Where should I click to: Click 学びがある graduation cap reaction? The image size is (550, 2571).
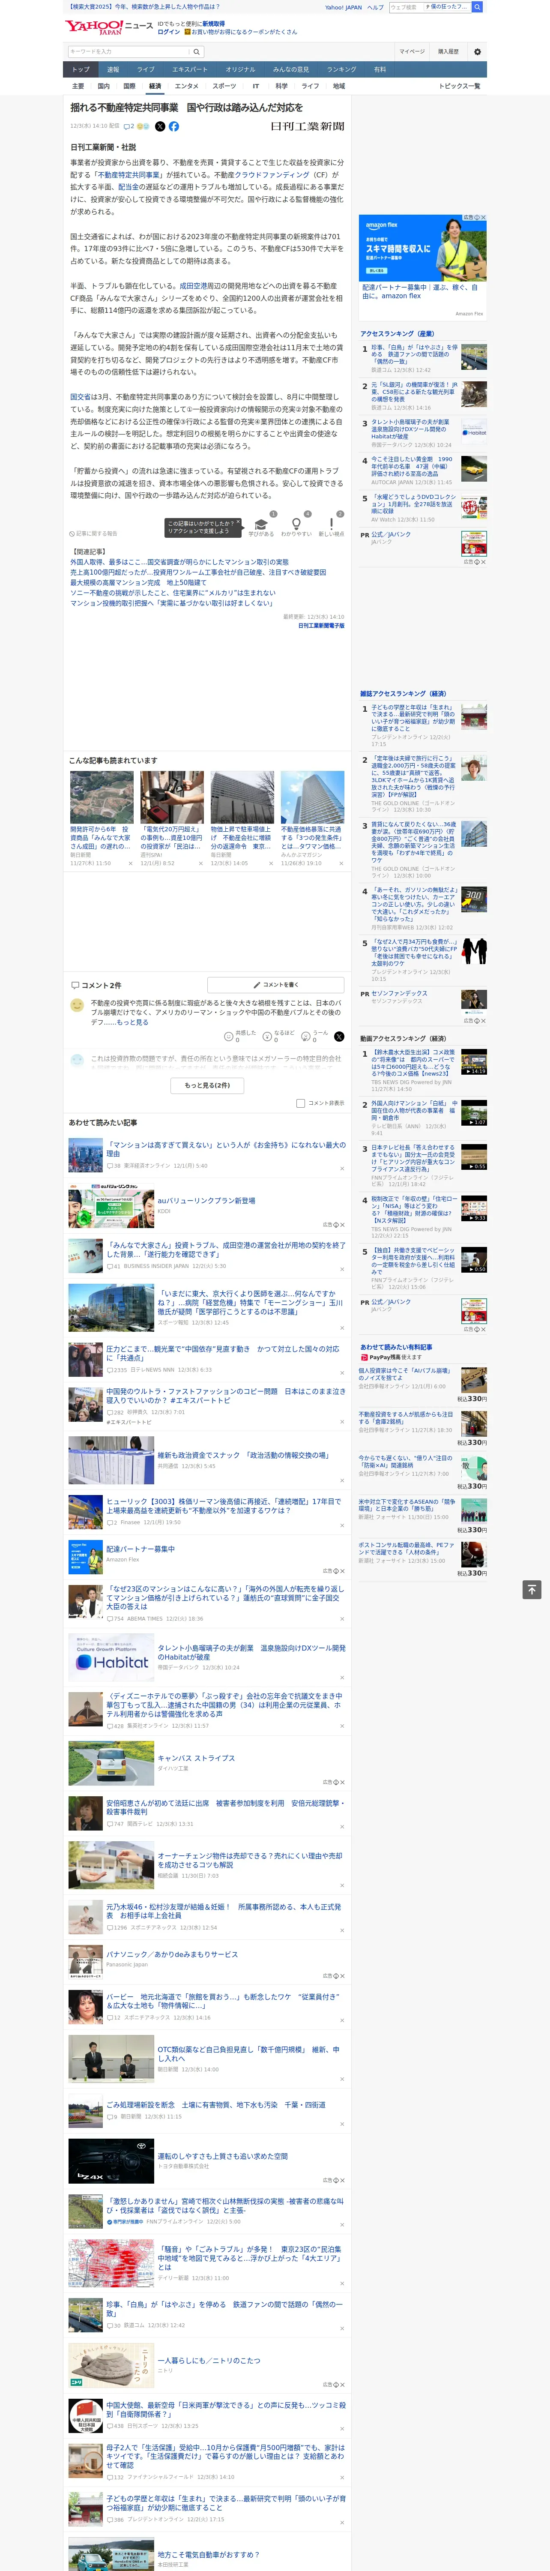pyautogui.click(x=260, y=525)
